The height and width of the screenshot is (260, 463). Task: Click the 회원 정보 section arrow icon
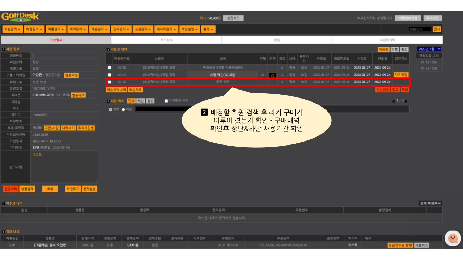pyautogui.click(x=3, y=49)
